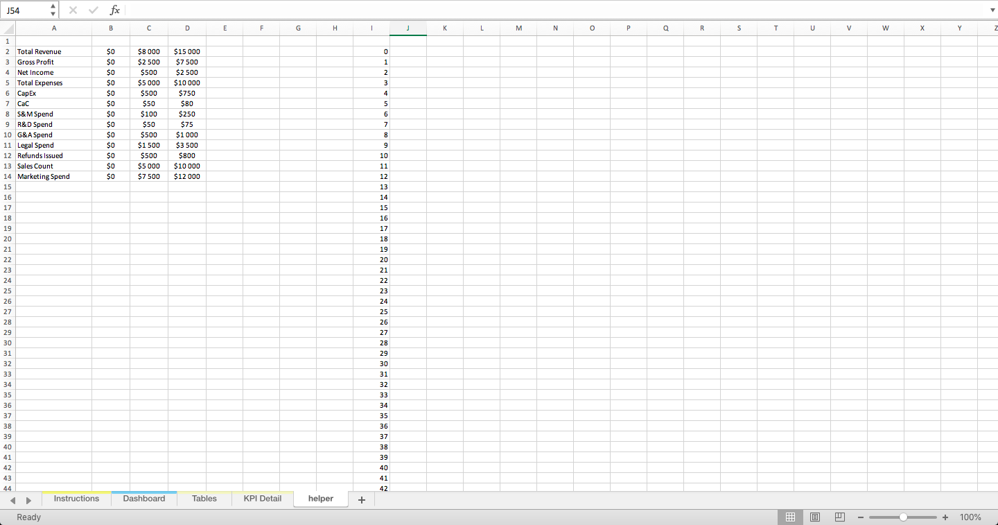This screenshot has height=525, width=998.
Task: Click the Cancel (X) icon beside formula bar
Action: pyautogui.click(x=72, y=10)
